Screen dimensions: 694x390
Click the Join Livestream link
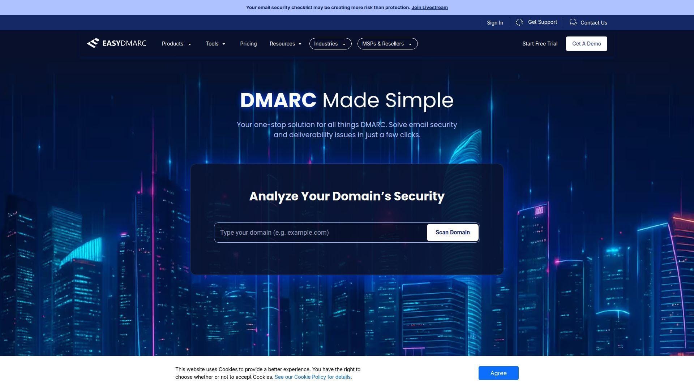(x=429, y=7)
